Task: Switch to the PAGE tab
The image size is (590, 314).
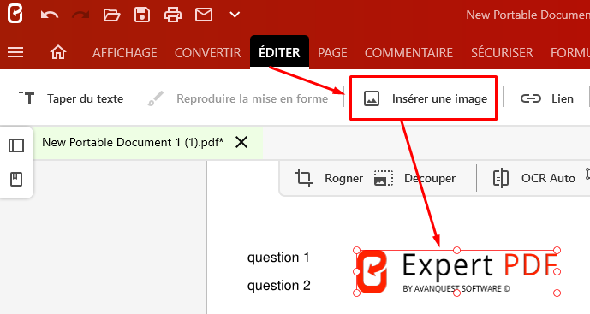Action: pyautogui.click(x=332, y=53)
